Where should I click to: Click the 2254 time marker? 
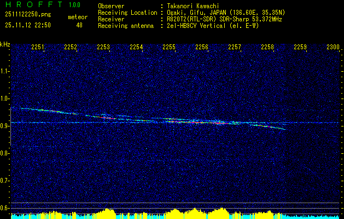click(136, 47)
